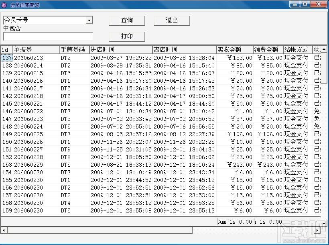Click the Sum is 0.00 footer cell
This screenshot has width=329, height=245.
(235, 222)
